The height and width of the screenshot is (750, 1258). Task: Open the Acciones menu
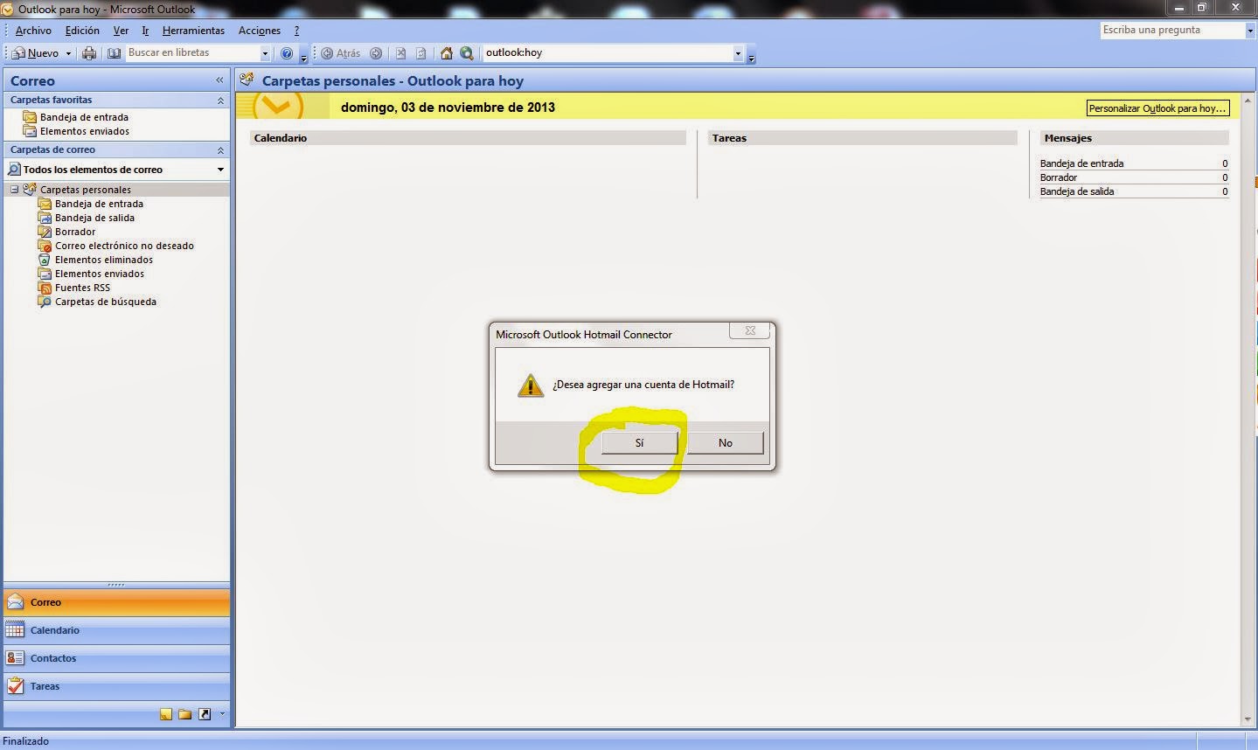point(259,30)
